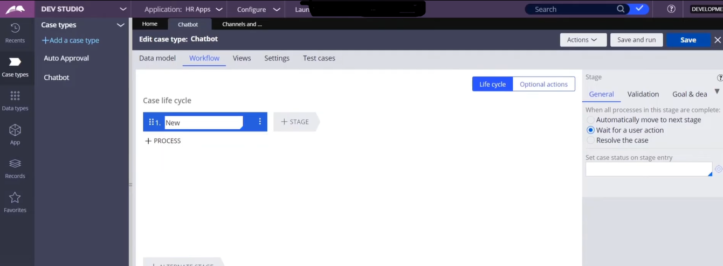This screenshot has height=266, width=723.
Task: Switch to Optional actions view
Action: (543, 84)
